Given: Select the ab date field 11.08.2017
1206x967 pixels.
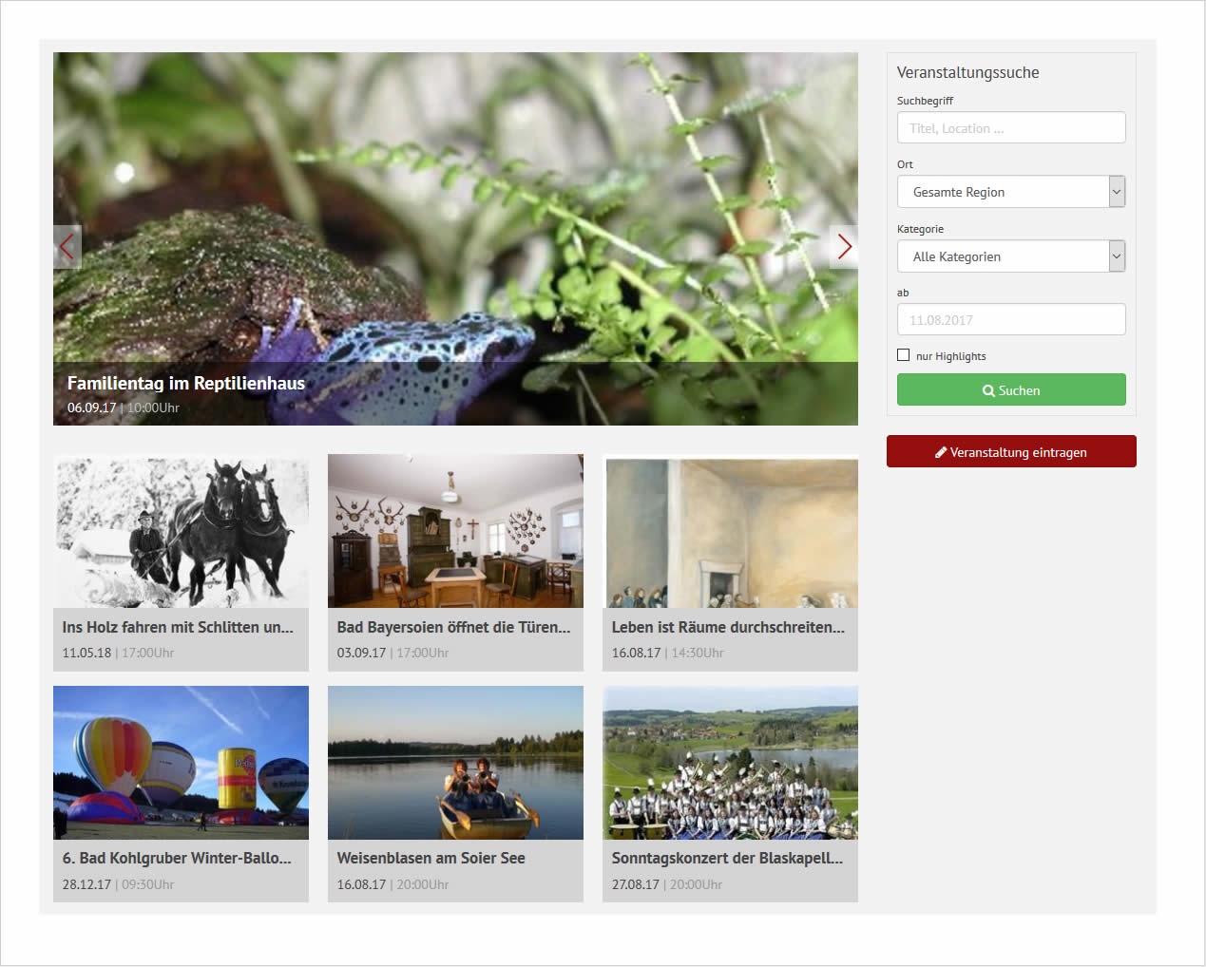Looking at the screenshot, I should (1011, 320).
